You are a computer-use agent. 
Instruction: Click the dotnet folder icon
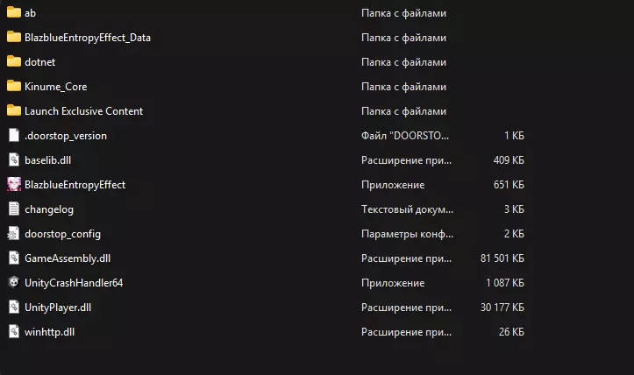click(x=13, y=62)
